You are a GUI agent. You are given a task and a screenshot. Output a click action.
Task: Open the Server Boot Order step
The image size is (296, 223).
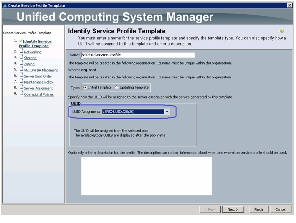tap(38, 76)
